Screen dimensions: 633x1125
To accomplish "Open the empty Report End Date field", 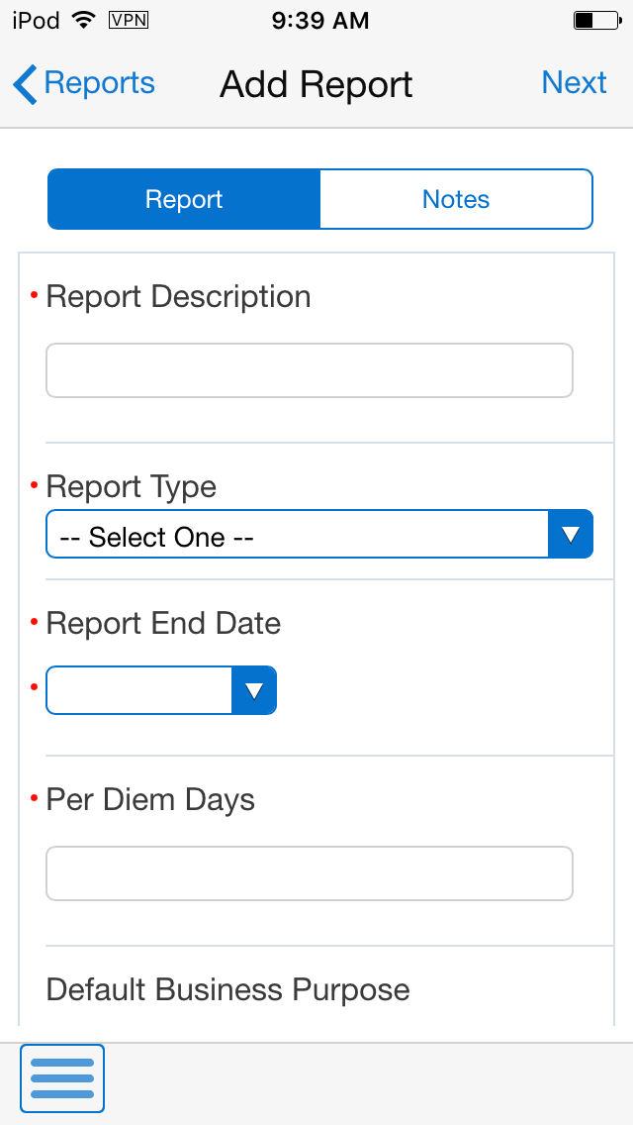I will (x=139, y=690).
